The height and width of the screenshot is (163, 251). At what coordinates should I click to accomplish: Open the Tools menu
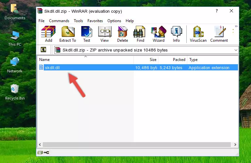click(78, 21)
